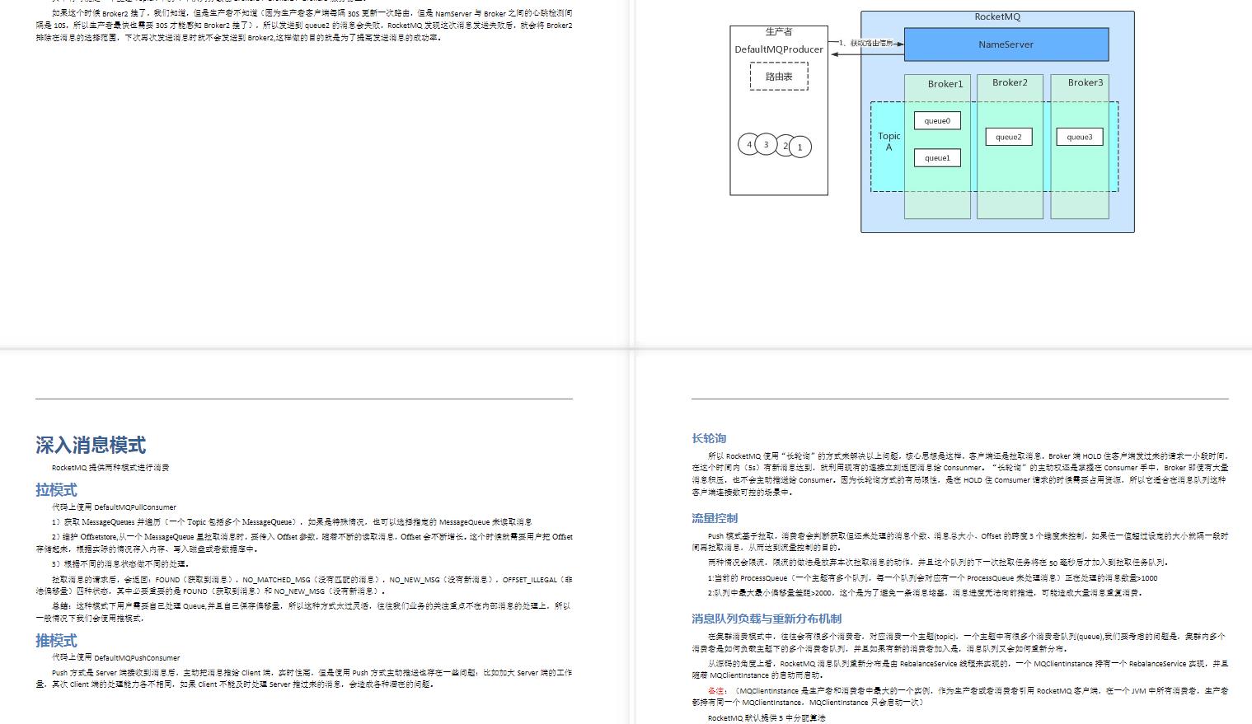The image size is (1252, 724).
Task: Select the line 代码上使用 DefaultMQPushConsumer
Action: pyautogui.click(x=115, y=658)
